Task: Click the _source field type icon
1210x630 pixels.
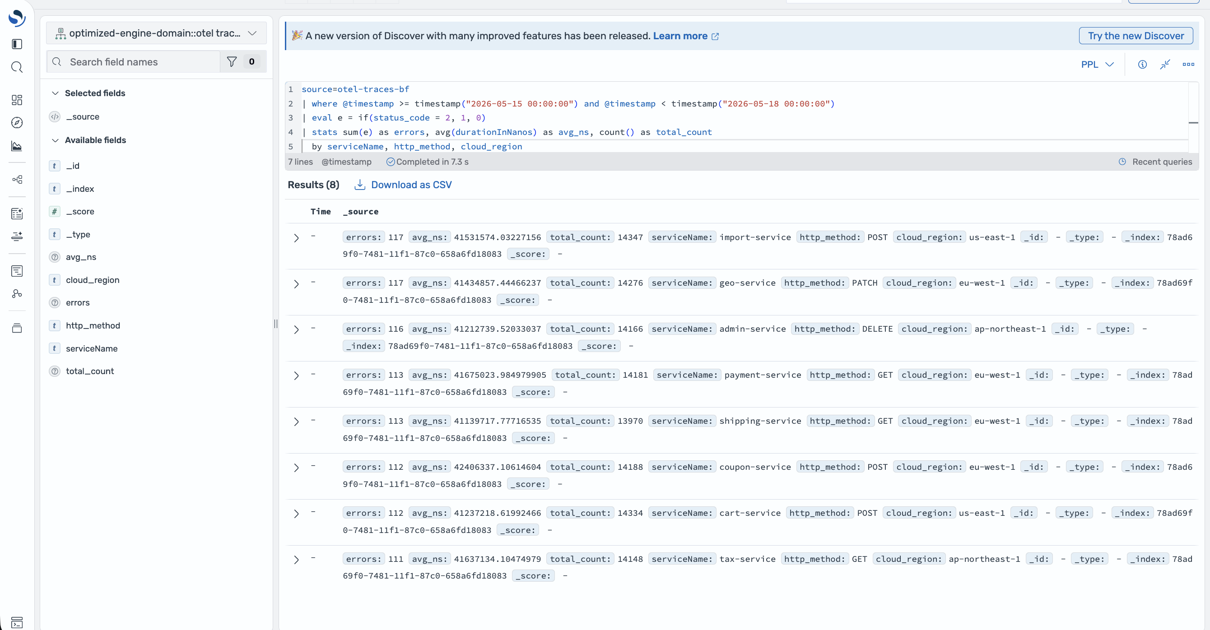Action: [x=55, y=117]
